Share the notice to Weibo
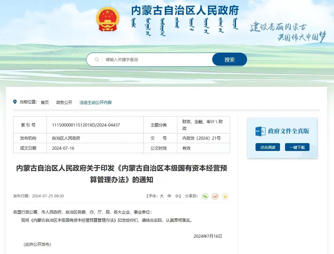Image resolution: width=334 pixels, height=254 pixels. 215,196
